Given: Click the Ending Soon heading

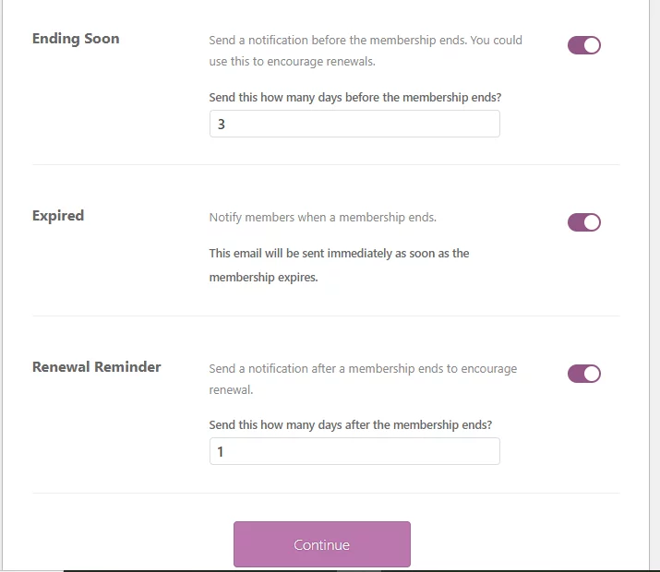Looking at the screenshot, I should point(76,39).
